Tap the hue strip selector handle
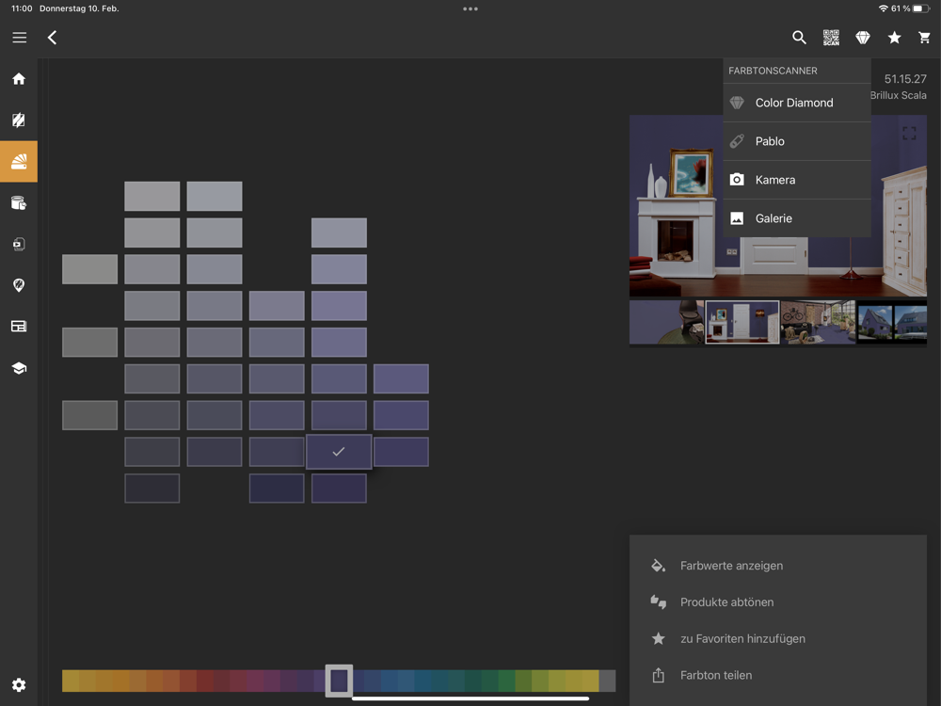Viewport: 941px width, 706px height. pyautogui.click(x=339, y=680)
